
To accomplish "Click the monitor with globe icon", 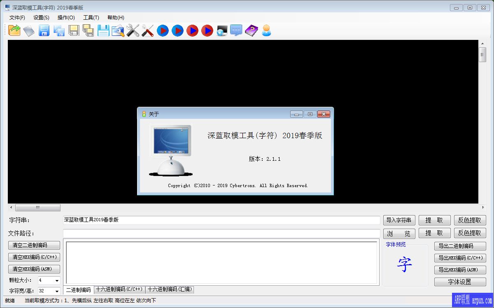I will click(222, 31).
